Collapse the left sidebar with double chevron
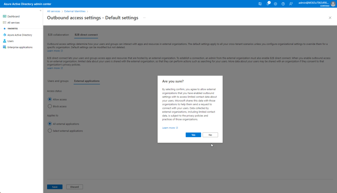 coord(41,11)
